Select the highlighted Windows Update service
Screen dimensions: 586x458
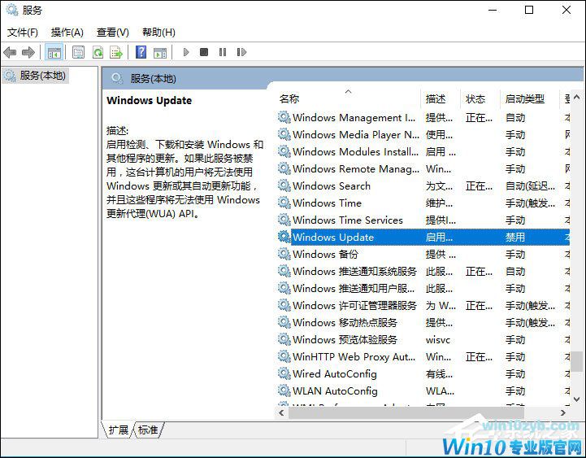[423, 238]
